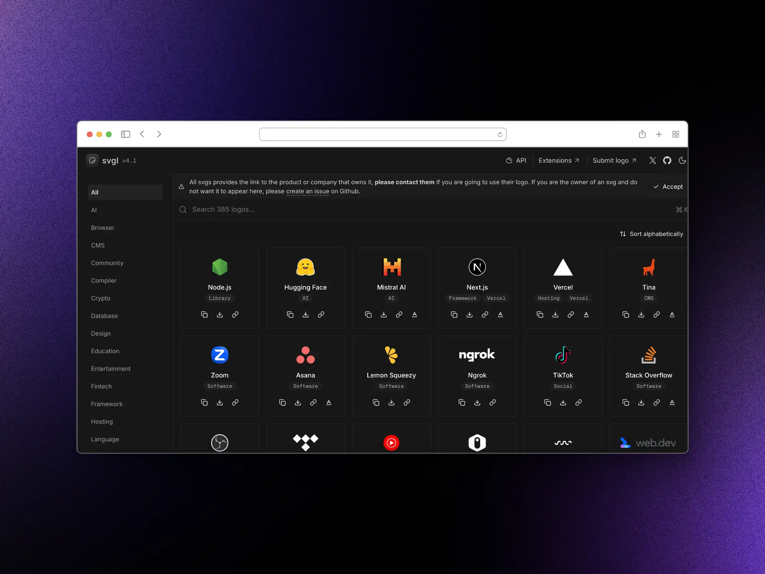765x574 pixels.
Task: Open the Lemon Squeezy link icon
Action: pyautogui.click(x=407, y=403)
